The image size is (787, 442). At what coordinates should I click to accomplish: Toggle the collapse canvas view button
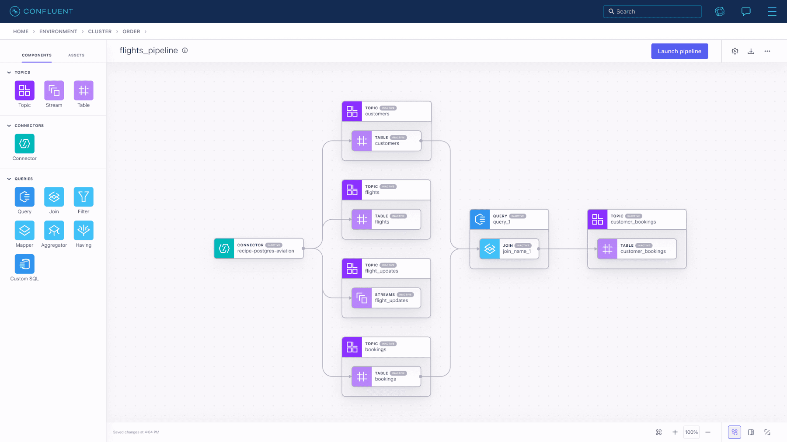(767, 432)
